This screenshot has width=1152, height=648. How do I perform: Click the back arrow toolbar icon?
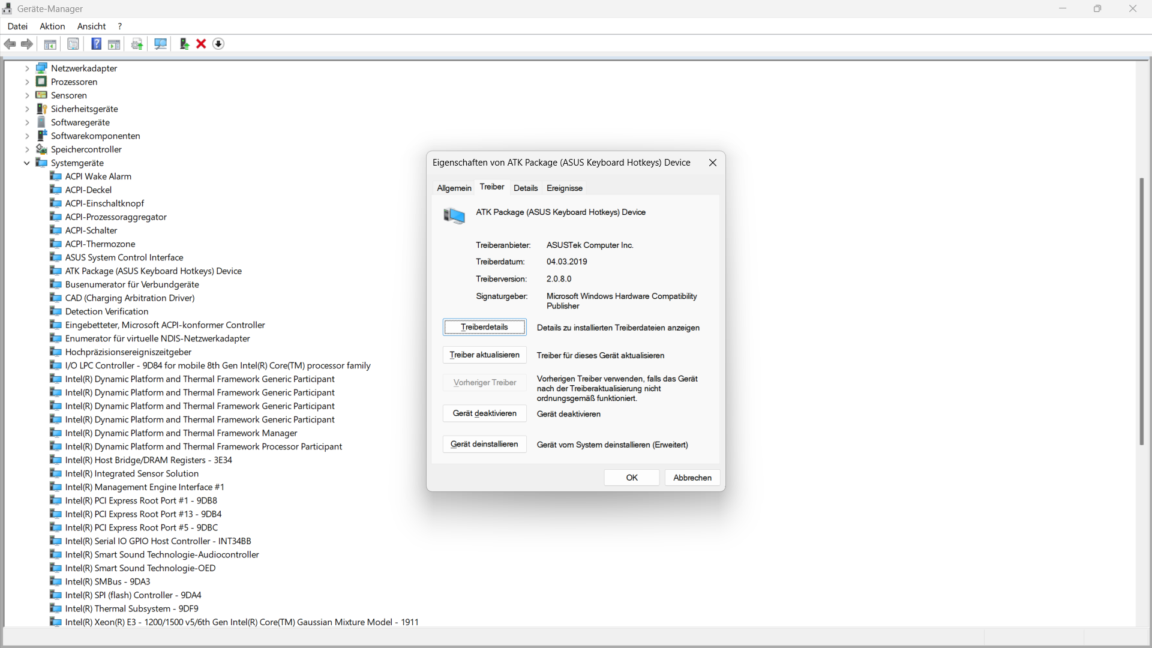pos(10,44)
